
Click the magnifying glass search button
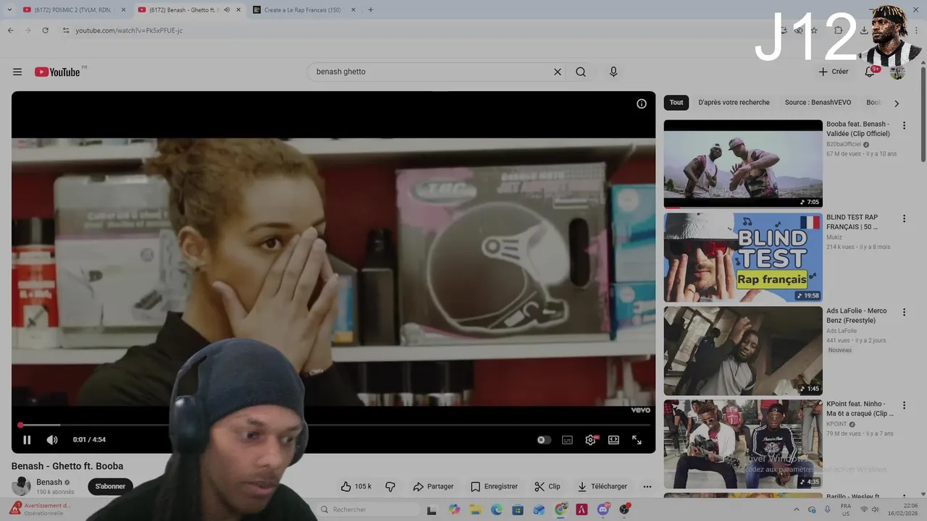(x=581, y=72)
